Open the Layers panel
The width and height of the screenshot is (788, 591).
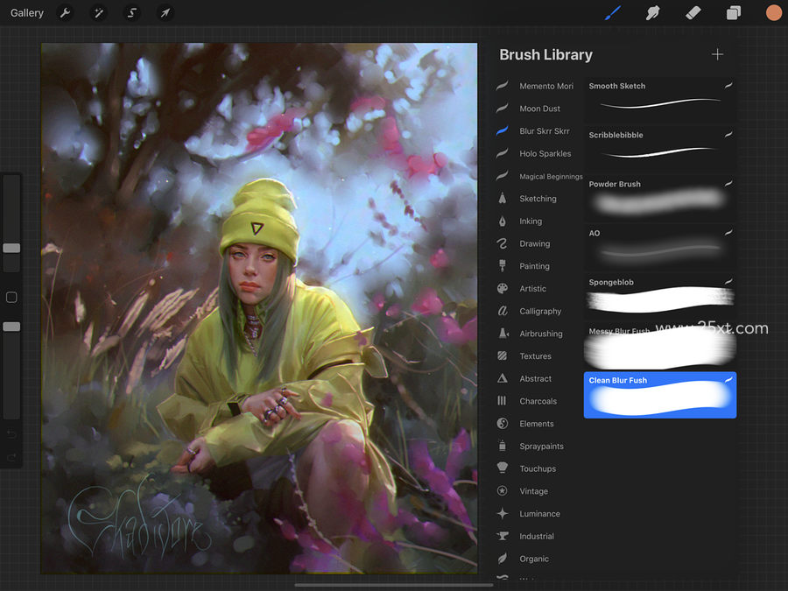733,12
